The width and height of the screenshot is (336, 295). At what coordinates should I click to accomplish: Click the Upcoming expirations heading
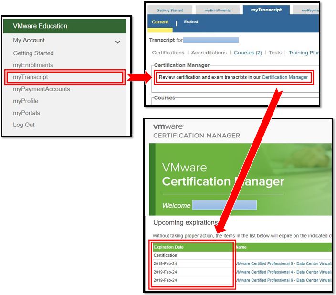coord(186,222)
